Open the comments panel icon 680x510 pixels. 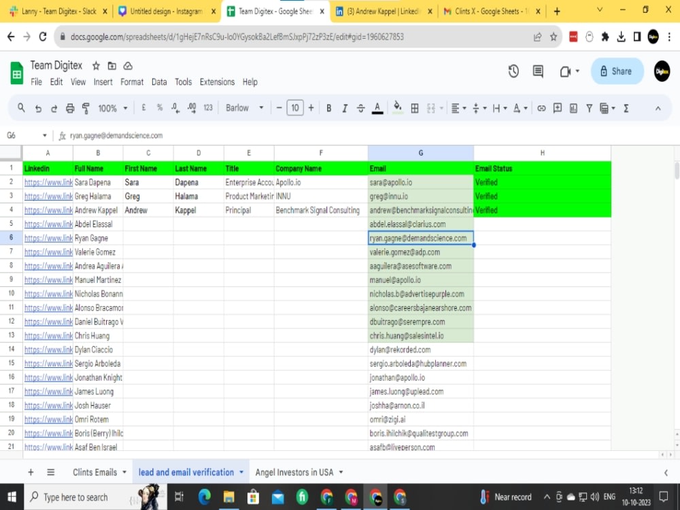pos(538,71)
